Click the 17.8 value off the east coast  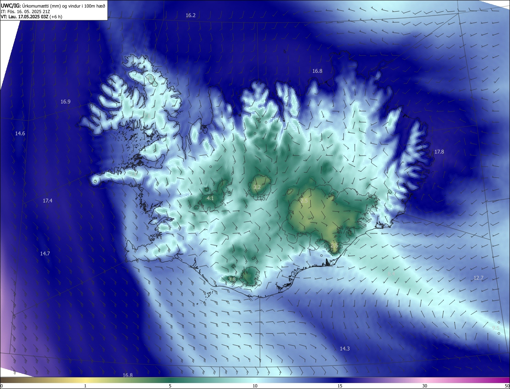click(x=439, y=152)
